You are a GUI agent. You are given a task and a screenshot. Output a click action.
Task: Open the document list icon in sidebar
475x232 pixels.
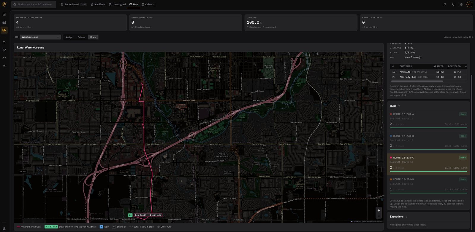coord(4,15)
